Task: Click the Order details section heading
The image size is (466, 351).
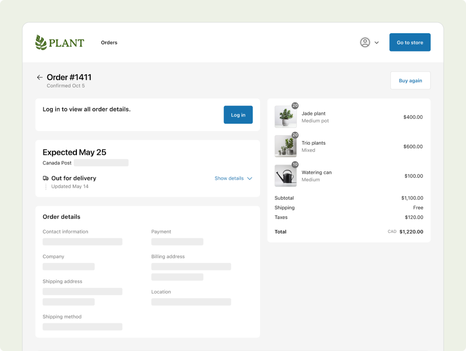Action: click(x=61, y=217)
